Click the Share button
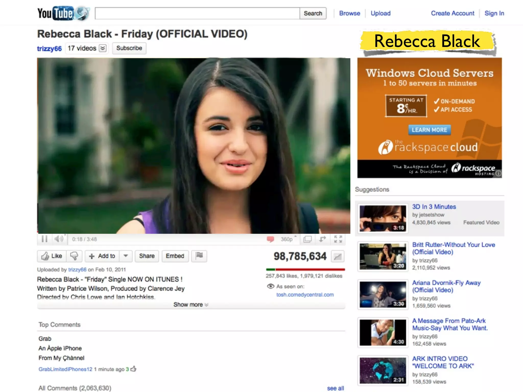523x392 pixels. click(147, 256)
